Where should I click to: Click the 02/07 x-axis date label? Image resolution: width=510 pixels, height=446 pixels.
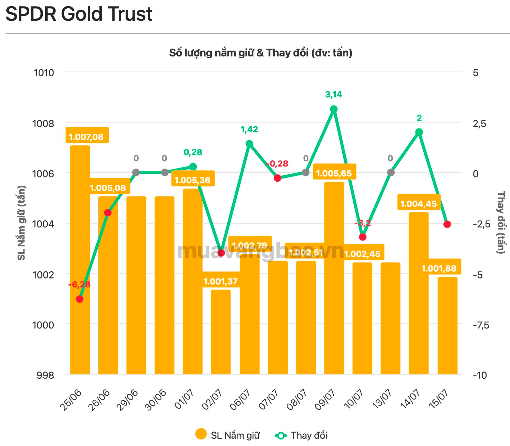tap(211, 399)
